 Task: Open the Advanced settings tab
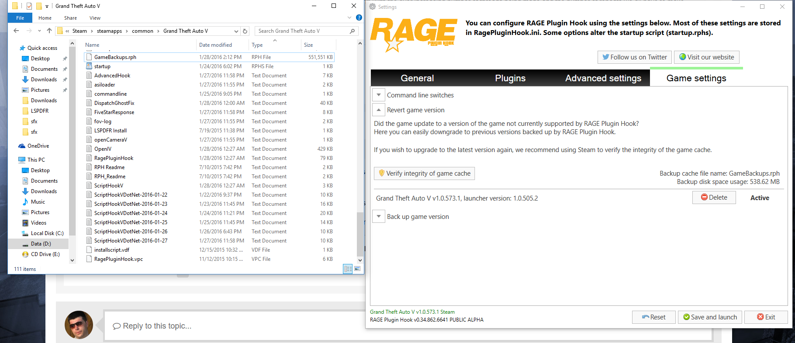coord(603,78)
